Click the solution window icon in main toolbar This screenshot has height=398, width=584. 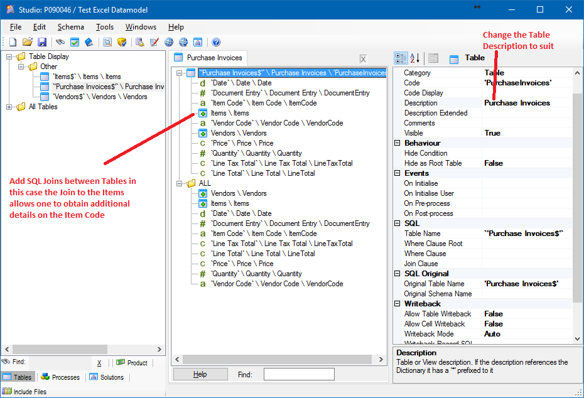(198, 42)
